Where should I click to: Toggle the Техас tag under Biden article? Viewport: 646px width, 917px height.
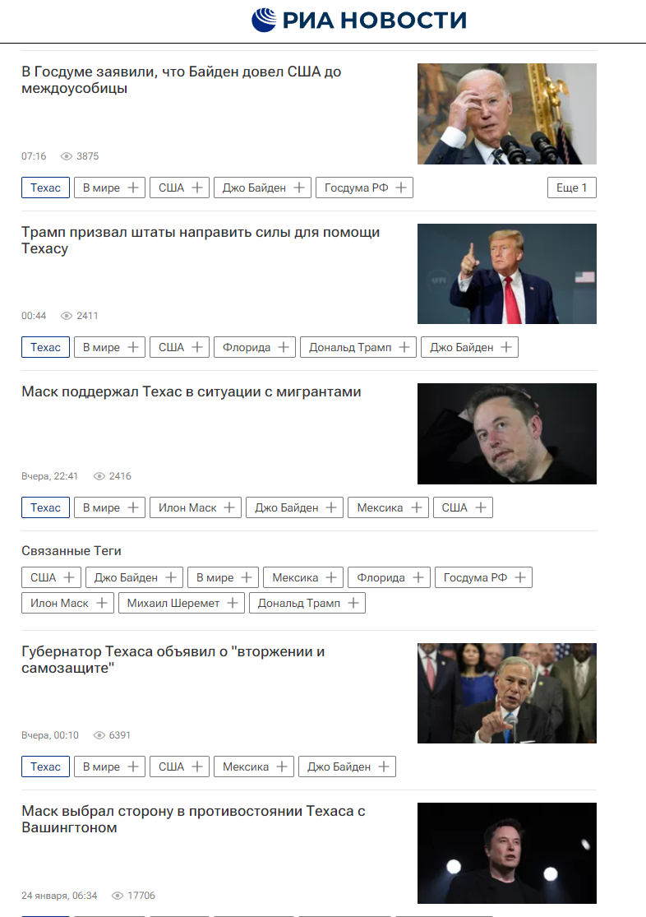tap(45, 188)
